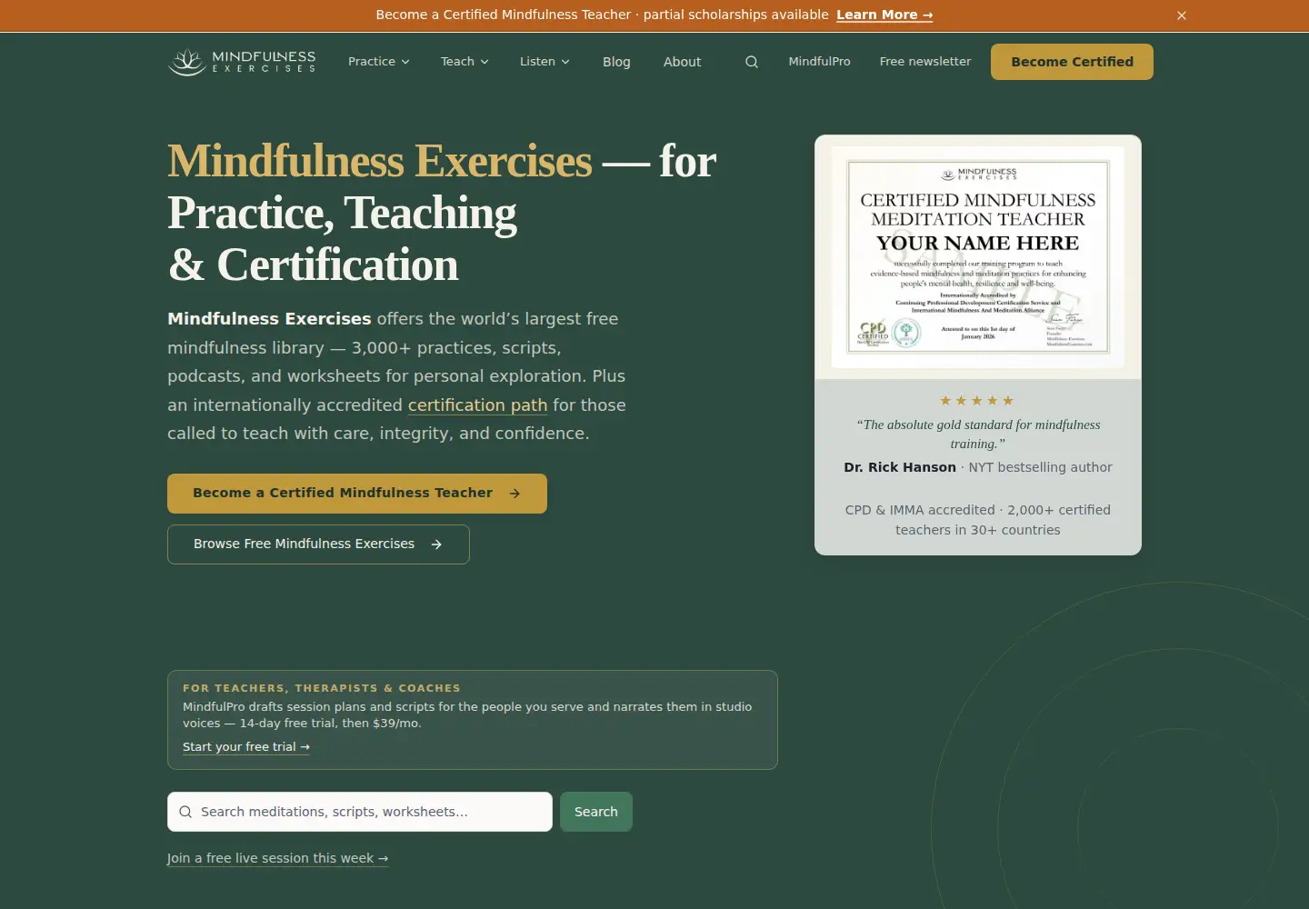Go to Mindfulness Exercises logo homepage

(x=242, y=62)
